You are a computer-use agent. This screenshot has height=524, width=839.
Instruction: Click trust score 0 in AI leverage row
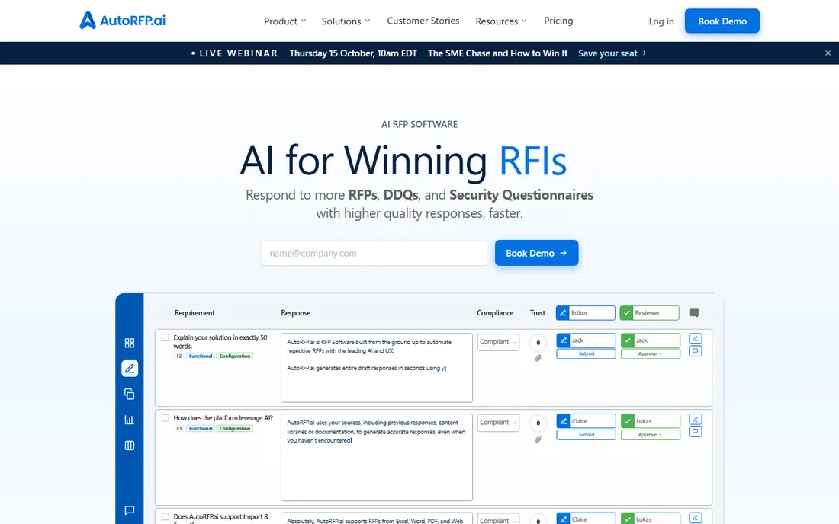[x=538, y=423]
